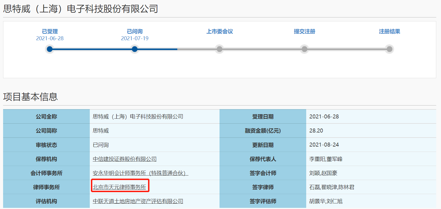Viewport: 441px width, 209px height.
Task: Click the financing amount value 28.20
Action: tap(316, 131)
